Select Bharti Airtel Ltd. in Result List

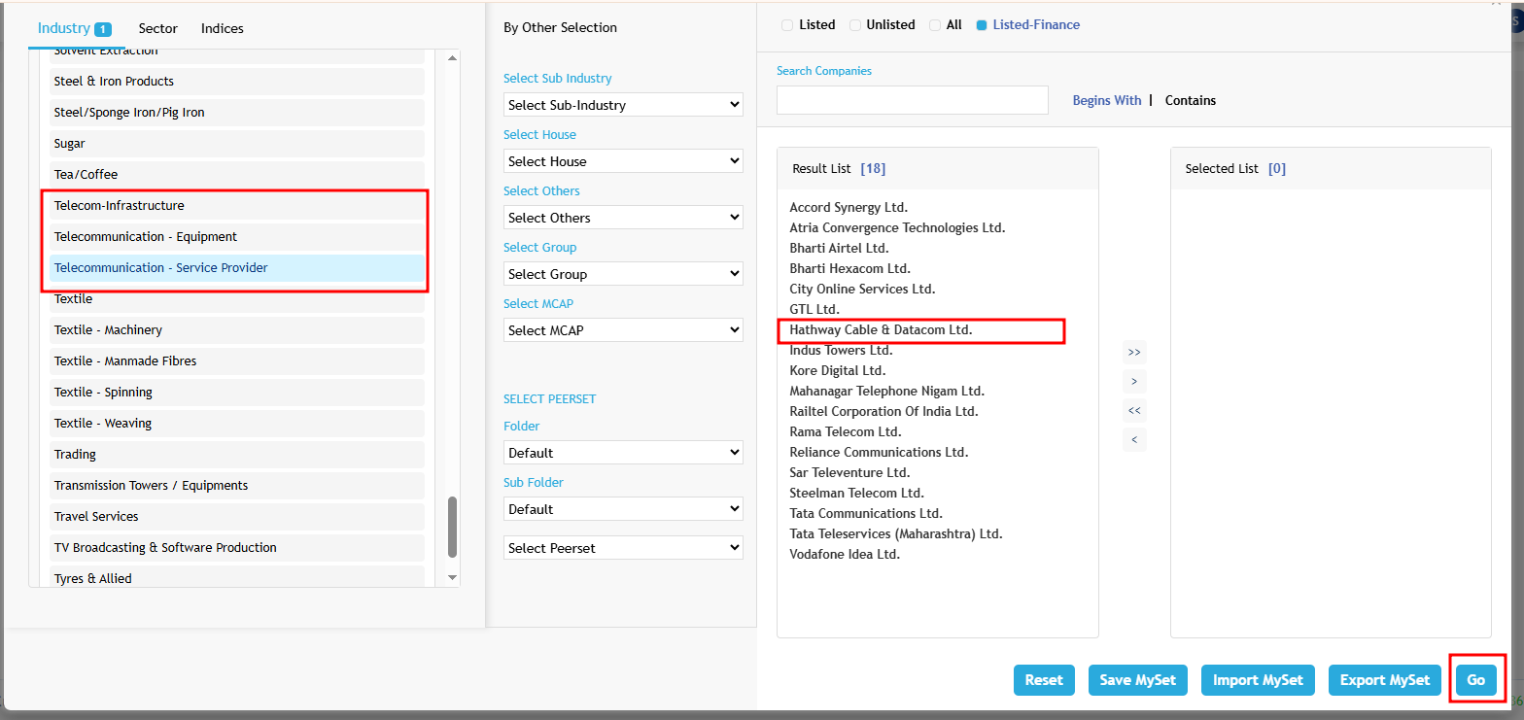tap(839, 248)
